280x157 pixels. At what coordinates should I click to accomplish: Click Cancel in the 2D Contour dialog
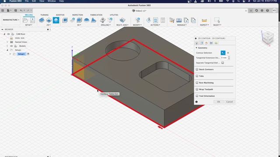coord(229,102)
